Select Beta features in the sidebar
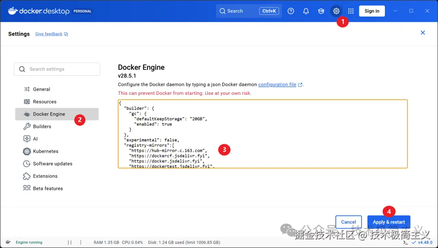The image size is (438, 248). click(x=57, y=188)
